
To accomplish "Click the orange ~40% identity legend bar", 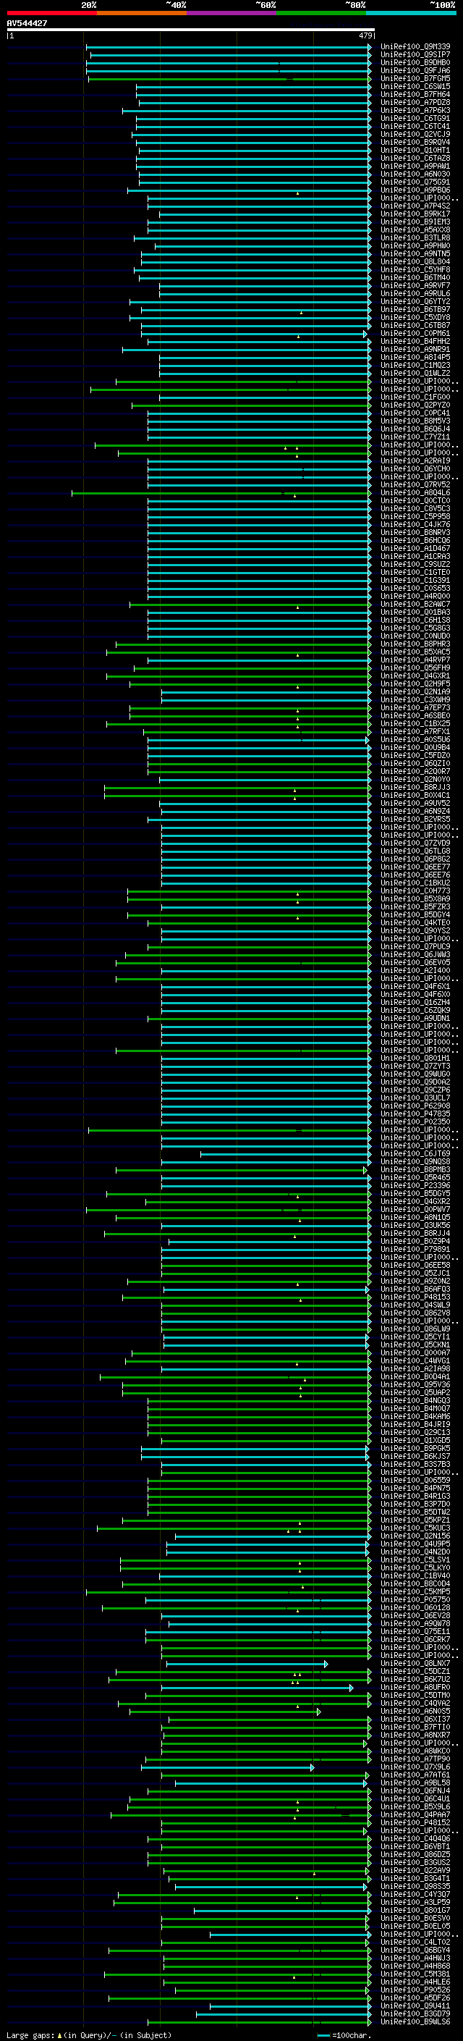I will click(x=142, y=13).
